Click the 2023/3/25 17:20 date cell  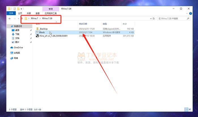click(x=87, y=29)
